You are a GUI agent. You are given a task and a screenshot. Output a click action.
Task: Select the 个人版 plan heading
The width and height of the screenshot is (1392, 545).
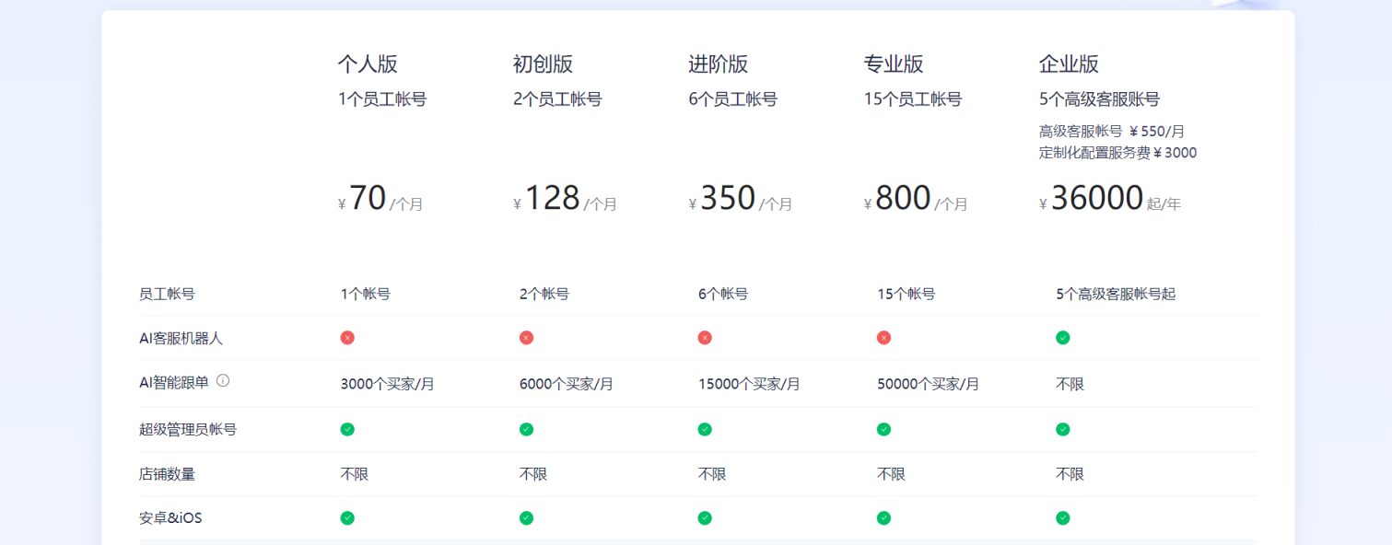(368, 64)
